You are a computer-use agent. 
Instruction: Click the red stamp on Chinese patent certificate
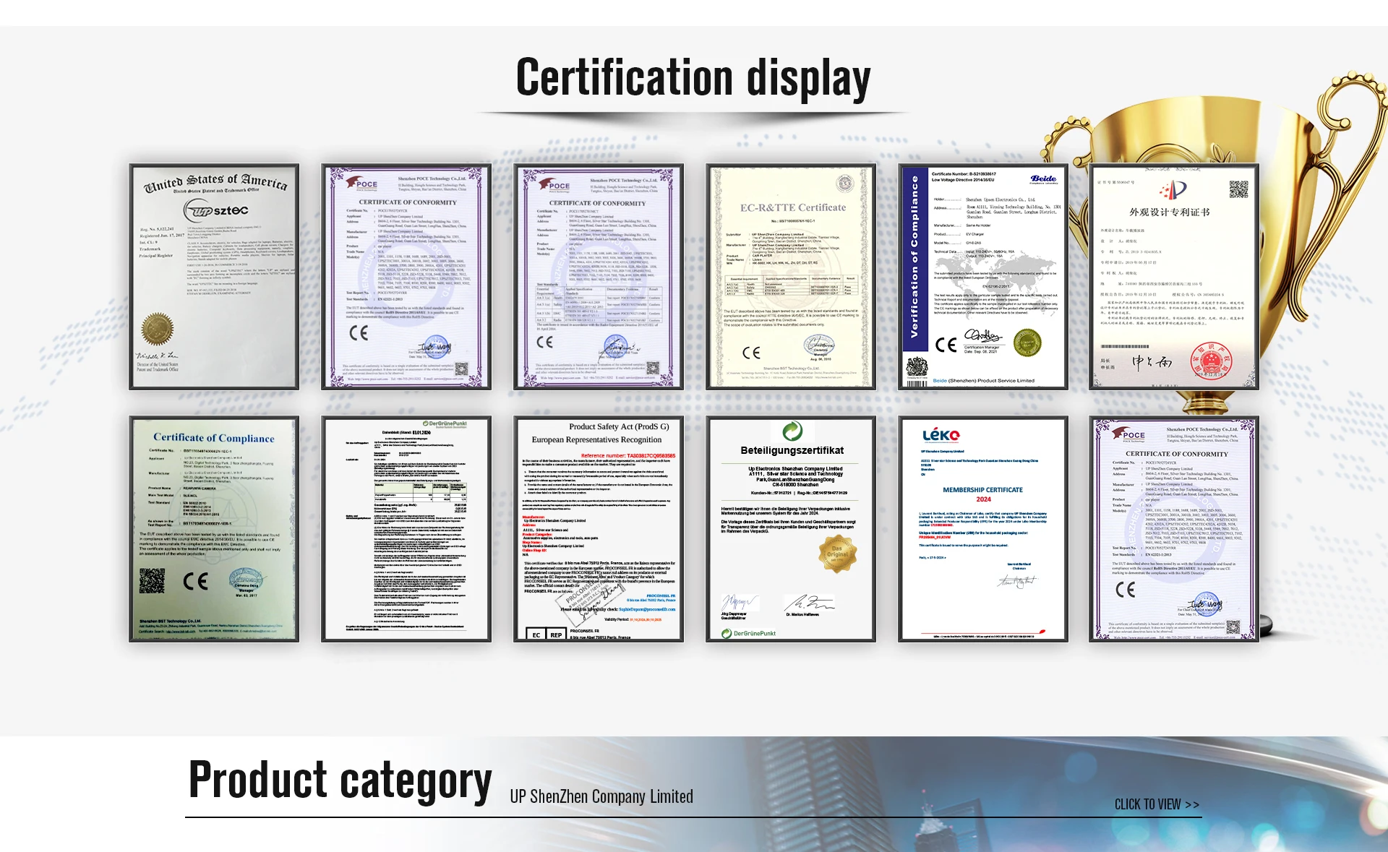pos(1211,361)
